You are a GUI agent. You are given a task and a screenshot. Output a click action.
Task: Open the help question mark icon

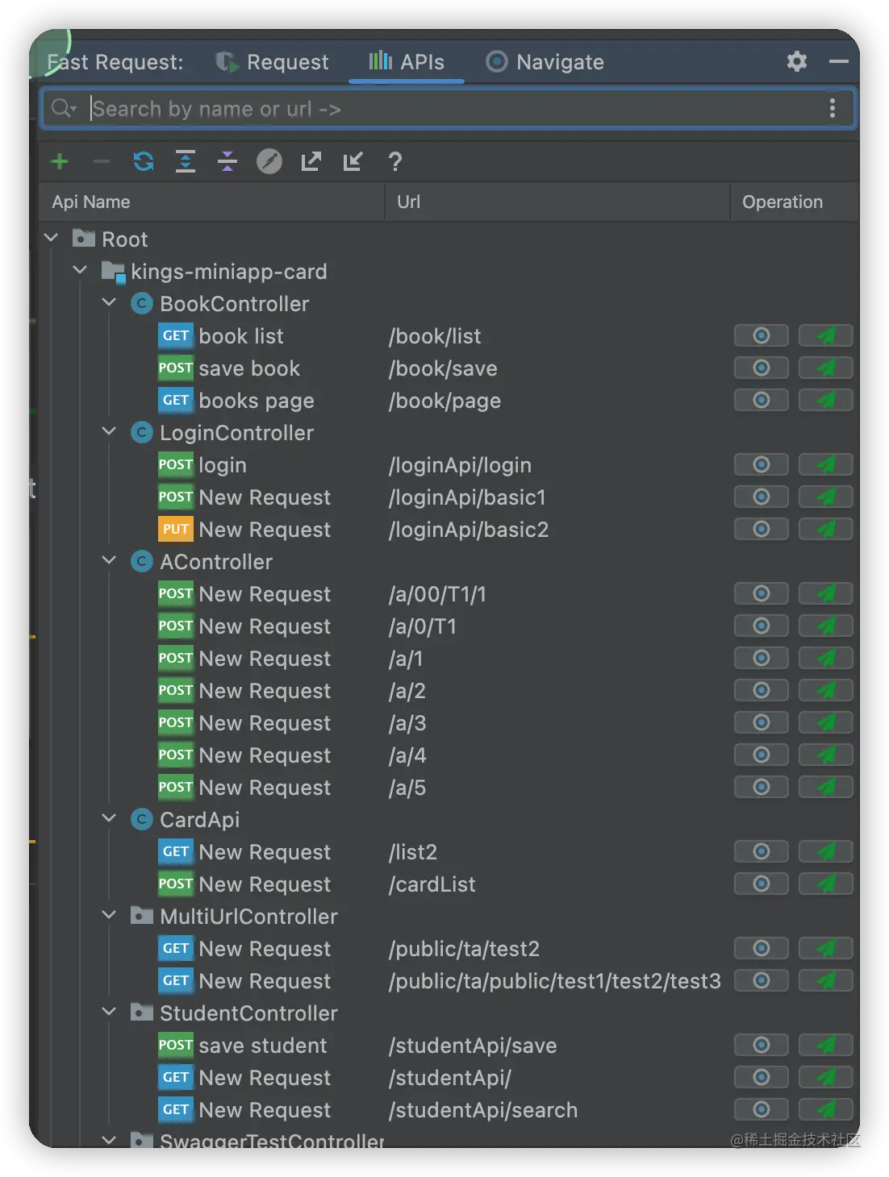[395, 161]
